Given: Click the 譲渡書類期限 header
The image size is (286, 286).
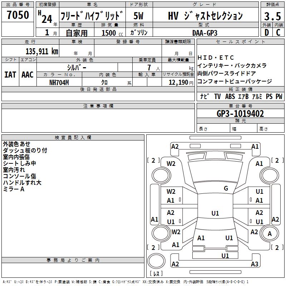Looking at the screenshot, I should tap(178, 41).
